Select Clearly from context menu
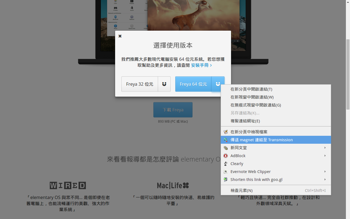 coord(276,164)
